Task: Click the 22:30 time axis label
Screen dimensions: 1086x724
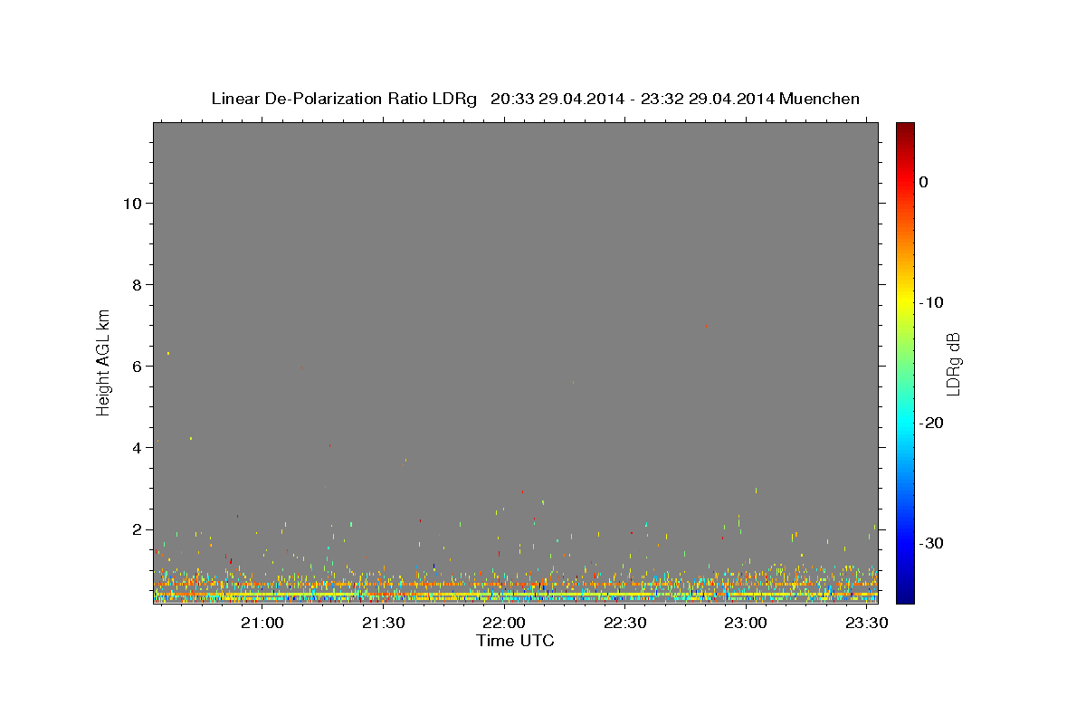Action: (624, 624)
